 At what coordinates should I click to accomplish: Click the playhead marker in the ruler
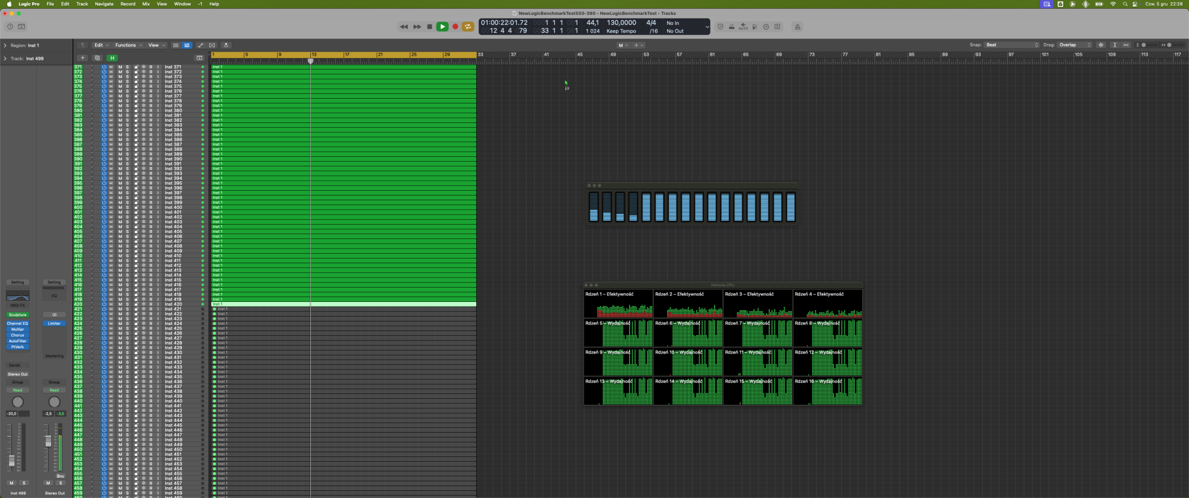[x=310, y=61]
